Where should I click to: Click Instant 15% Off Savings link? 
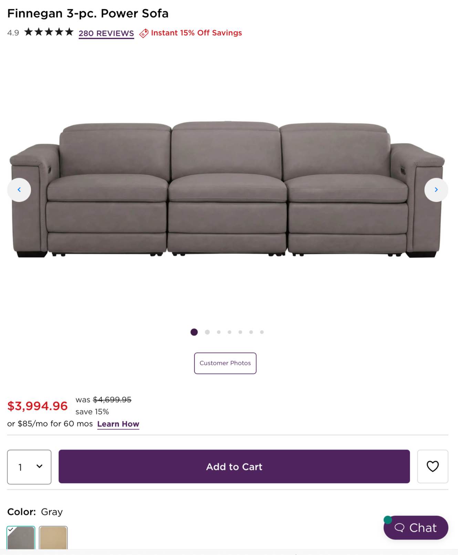(x=196, y=33)
